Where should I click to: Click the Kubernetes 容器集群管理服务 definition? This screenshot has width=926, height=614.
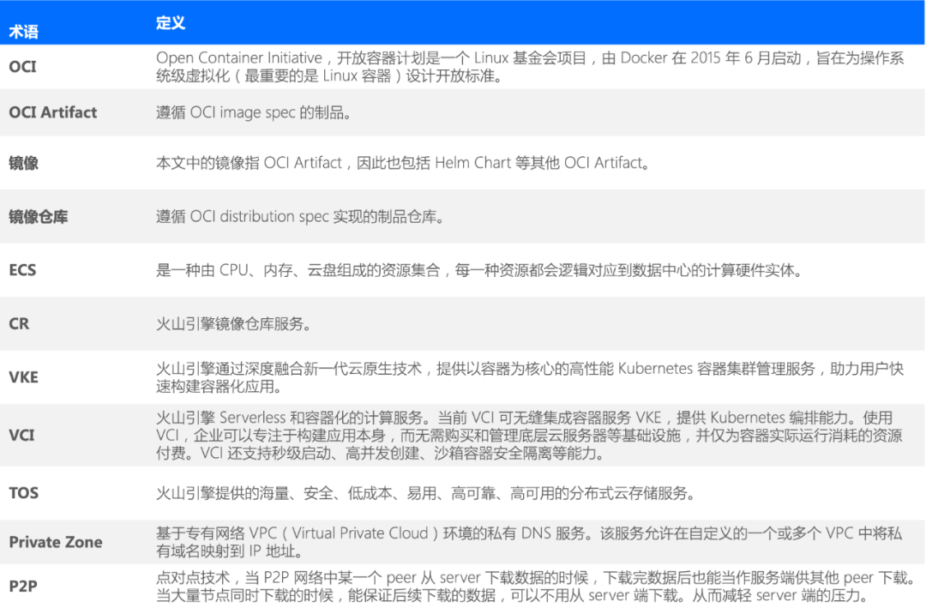[530, 377]
